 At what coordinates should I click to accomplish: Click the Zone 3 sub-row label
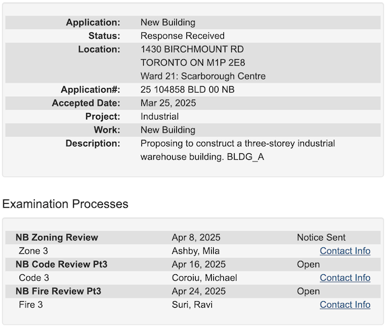(x=33, y=251)
